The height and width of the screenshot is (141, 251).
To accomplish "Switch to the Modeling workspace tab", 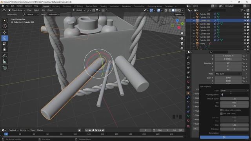I will click(56, 6).
